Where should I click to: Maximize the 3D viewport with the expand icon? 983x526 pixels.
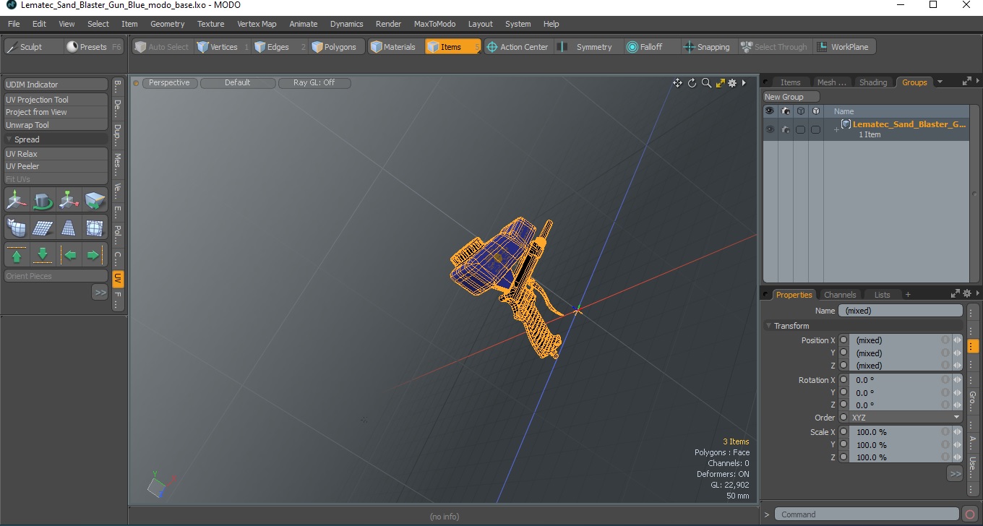(x=720, y=83)
